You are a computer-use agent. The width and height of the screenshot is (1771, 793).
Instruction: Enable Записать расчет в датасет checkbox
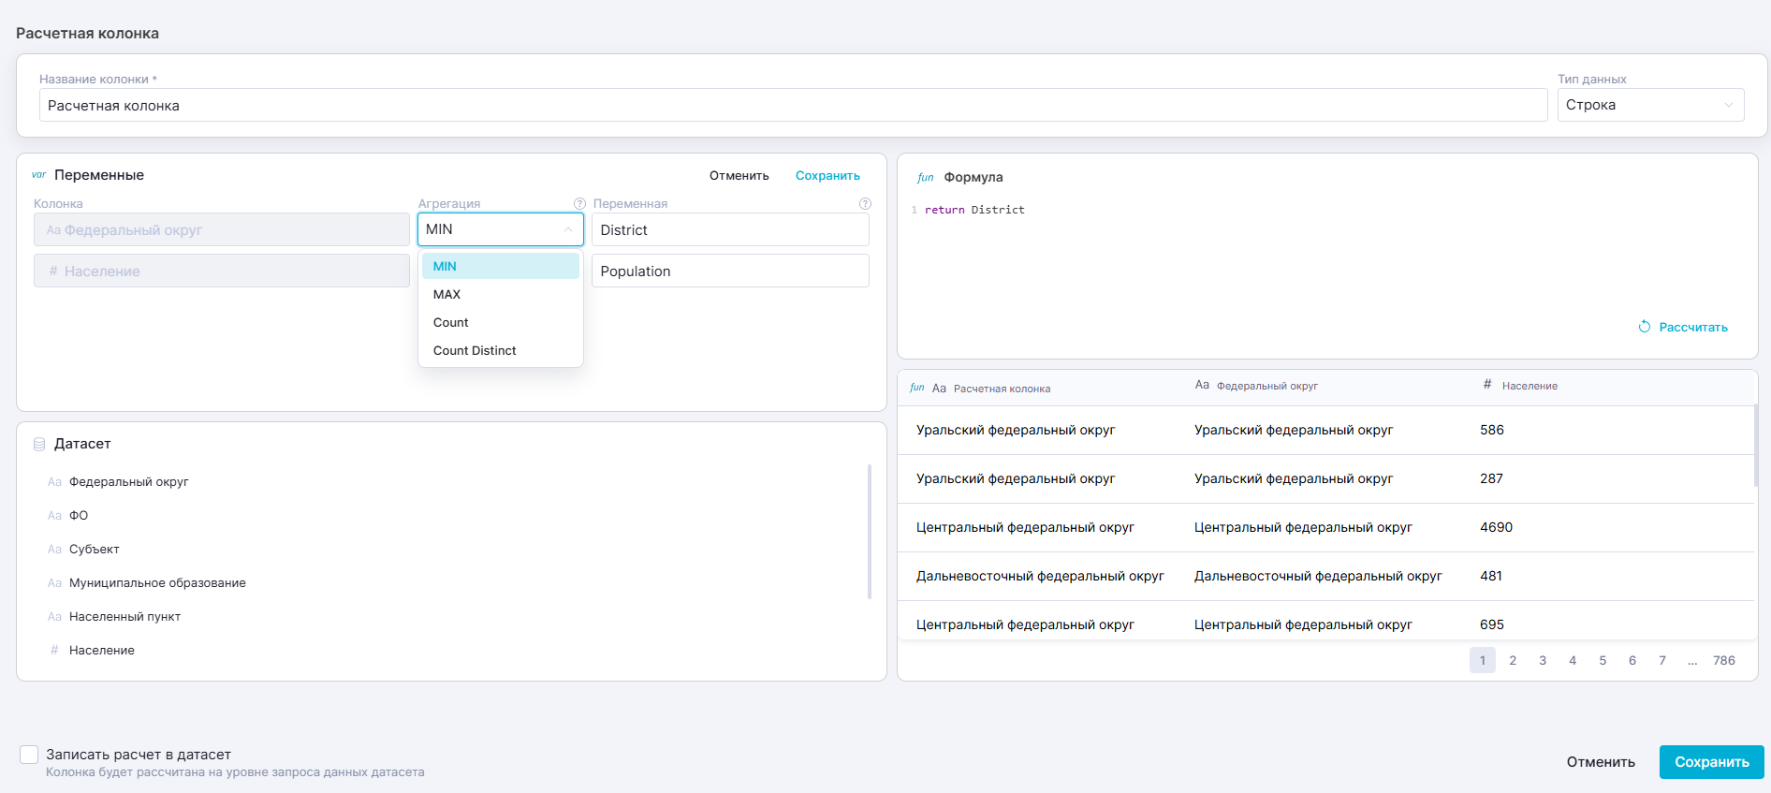coord(29,755)
